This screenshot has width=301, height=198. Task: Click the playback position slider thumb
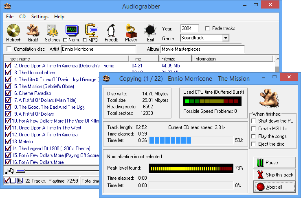[20, 171]
